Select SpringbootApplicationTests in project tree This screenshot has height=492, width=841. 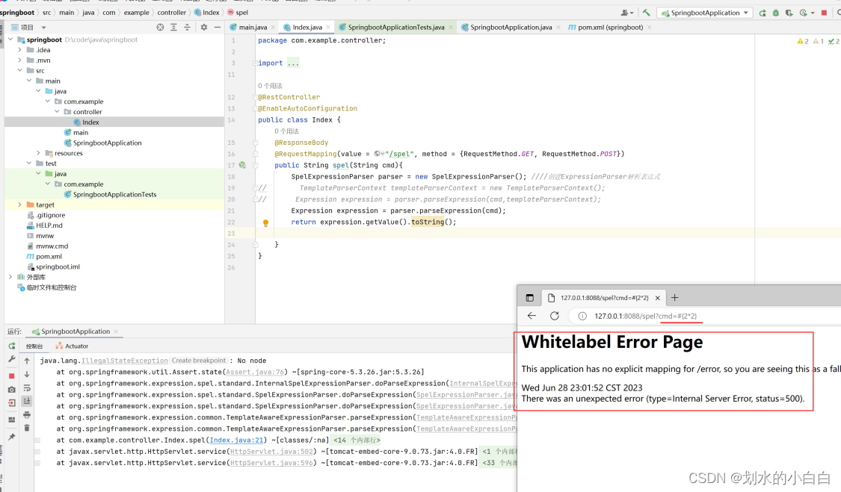click(114, 195)
